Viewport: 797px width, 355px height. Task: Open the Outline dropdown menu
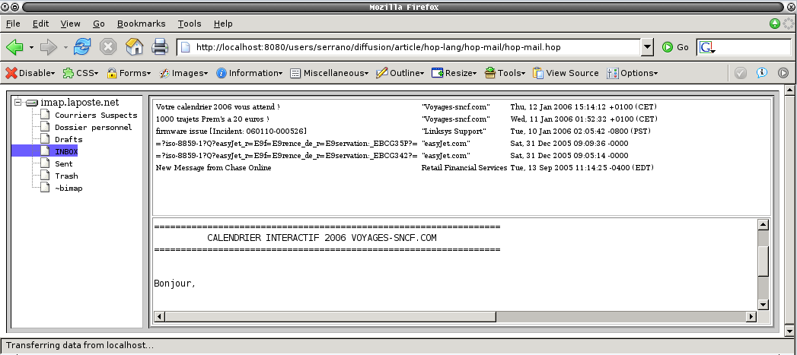click(400, 73)
